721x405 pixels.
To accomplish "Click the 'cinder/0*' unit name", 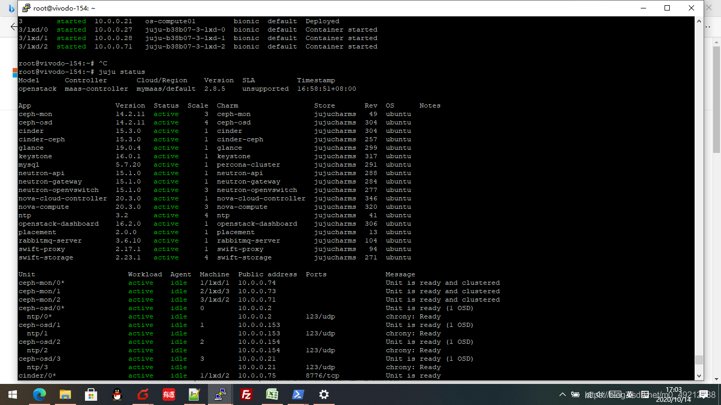I will (x=37, y=375).
